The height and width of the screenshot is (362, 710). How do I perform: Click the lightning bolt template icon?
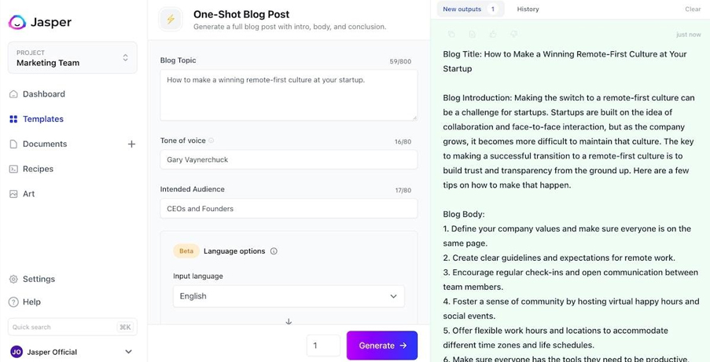171,20
